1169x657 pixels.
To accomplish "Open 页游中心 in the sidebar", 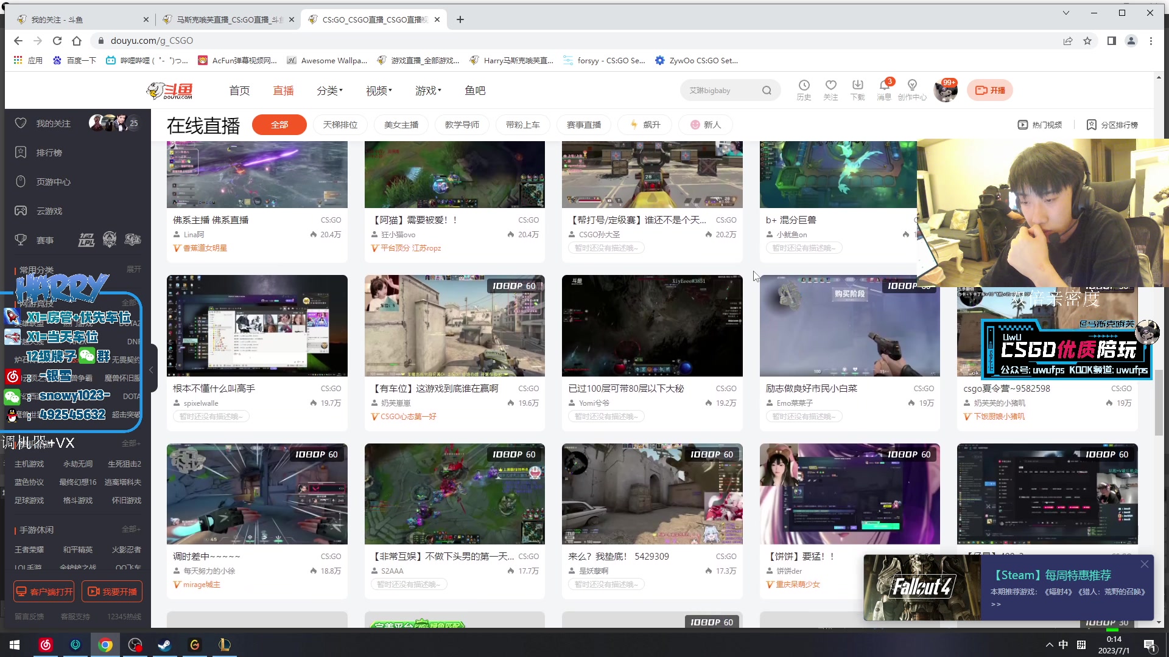I will 54,182.
